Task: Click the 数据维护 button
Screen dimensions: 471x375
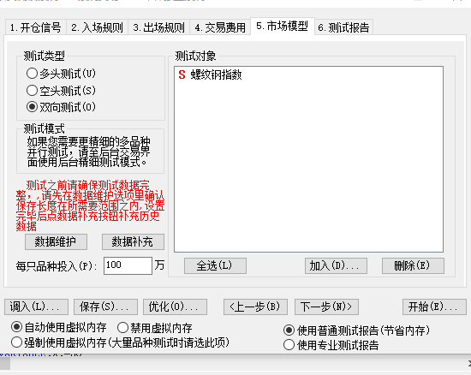Action: point(56,241)
